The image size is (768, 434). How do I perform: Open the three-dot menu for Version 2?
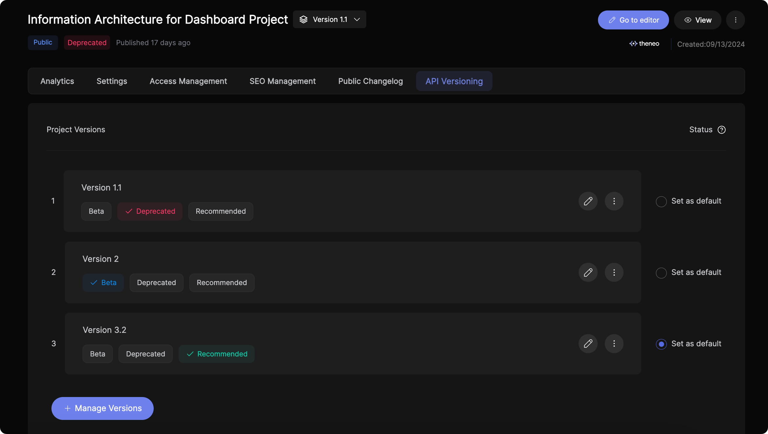[614, 272]
